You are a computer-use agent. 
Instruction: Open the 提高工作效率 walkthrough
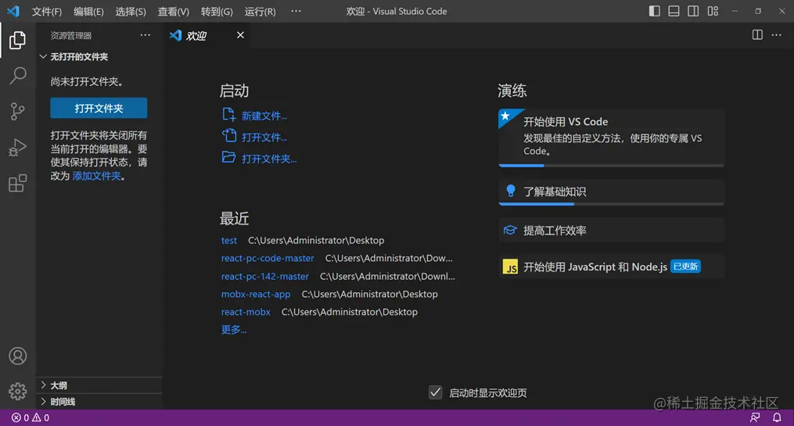click(x=611, y=231)
